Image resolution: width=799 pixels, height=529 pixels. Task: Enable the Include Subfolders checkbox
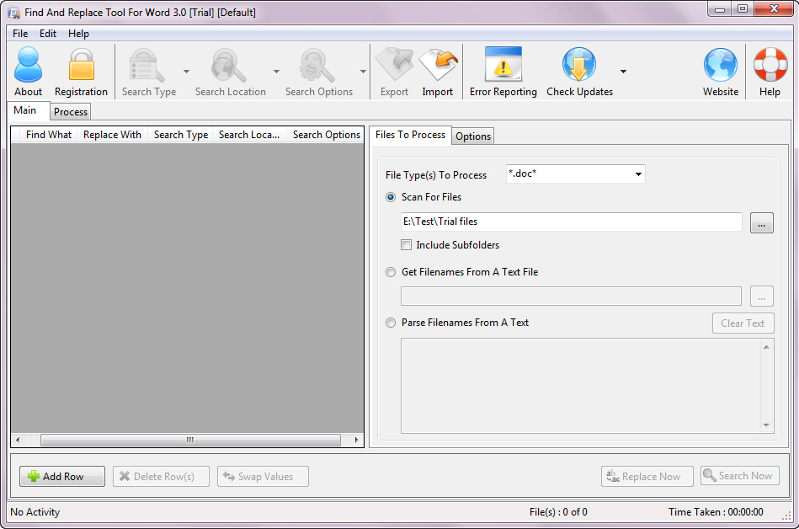pos(407,245)
